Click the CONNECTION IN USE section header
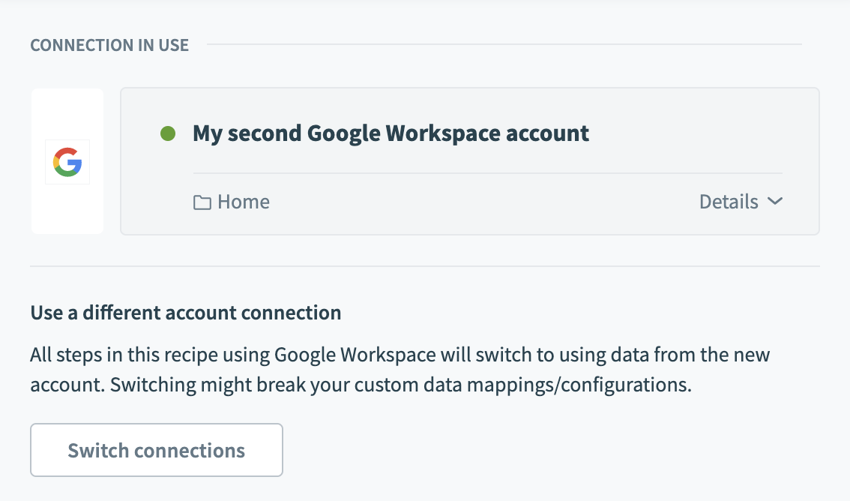This screenshot has width=850, height=501. 109,46
